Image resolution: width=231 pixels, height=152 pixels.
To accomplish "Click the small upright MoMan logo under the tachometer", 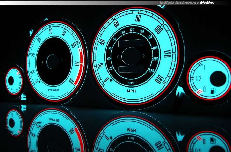I will 54,97.
